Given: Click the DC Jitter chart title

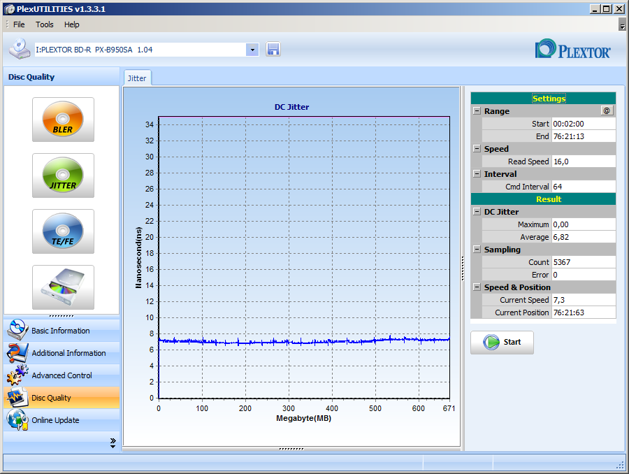Looking at the screenshot, I should pyautogui.click(x=291, y=107).
